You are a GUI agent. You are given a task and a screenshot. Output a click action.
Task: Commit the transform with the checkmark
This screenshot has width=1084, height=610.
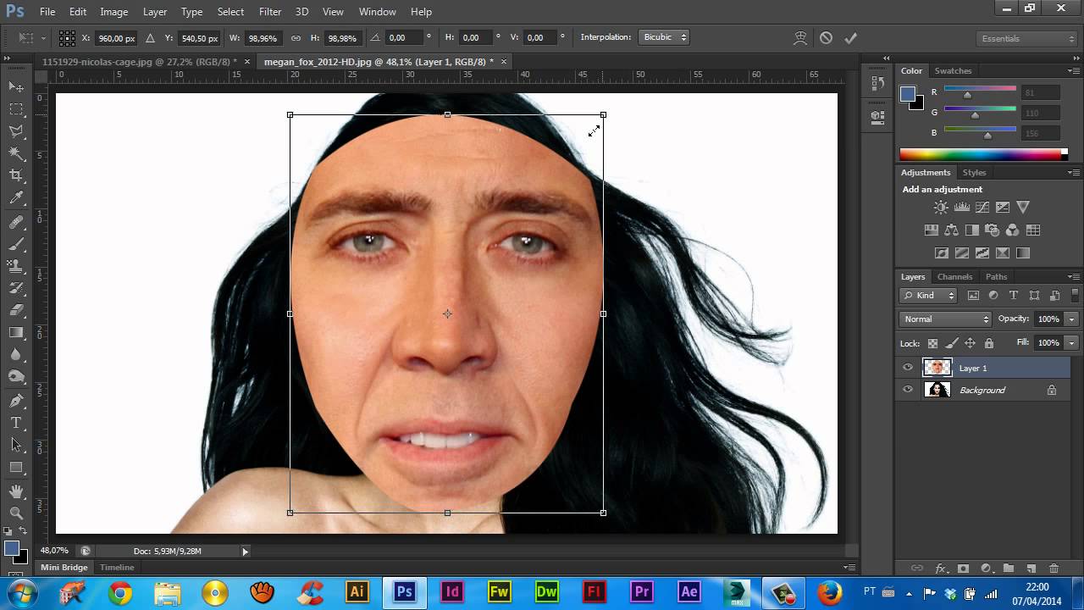tap(851, 38)
